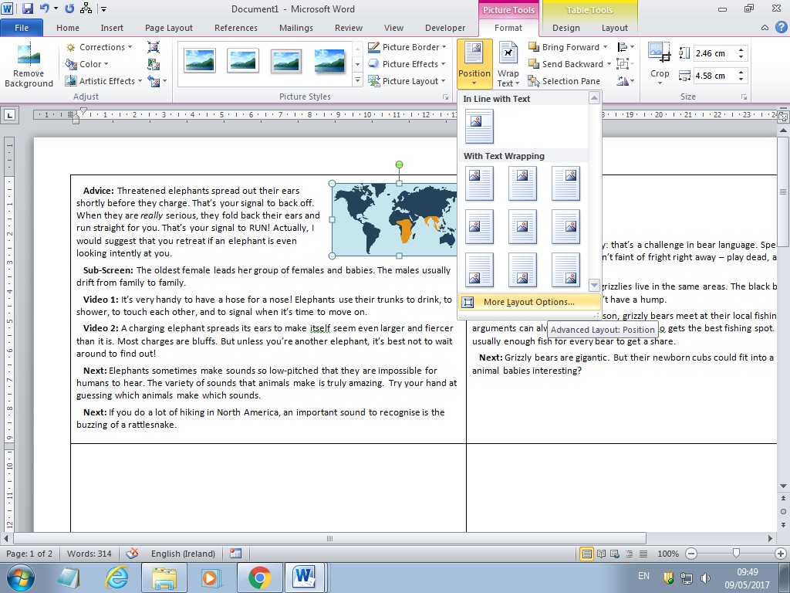Click the zoom out minus button
This screenshot has width=790, height=593.
(x=691, y=554)
